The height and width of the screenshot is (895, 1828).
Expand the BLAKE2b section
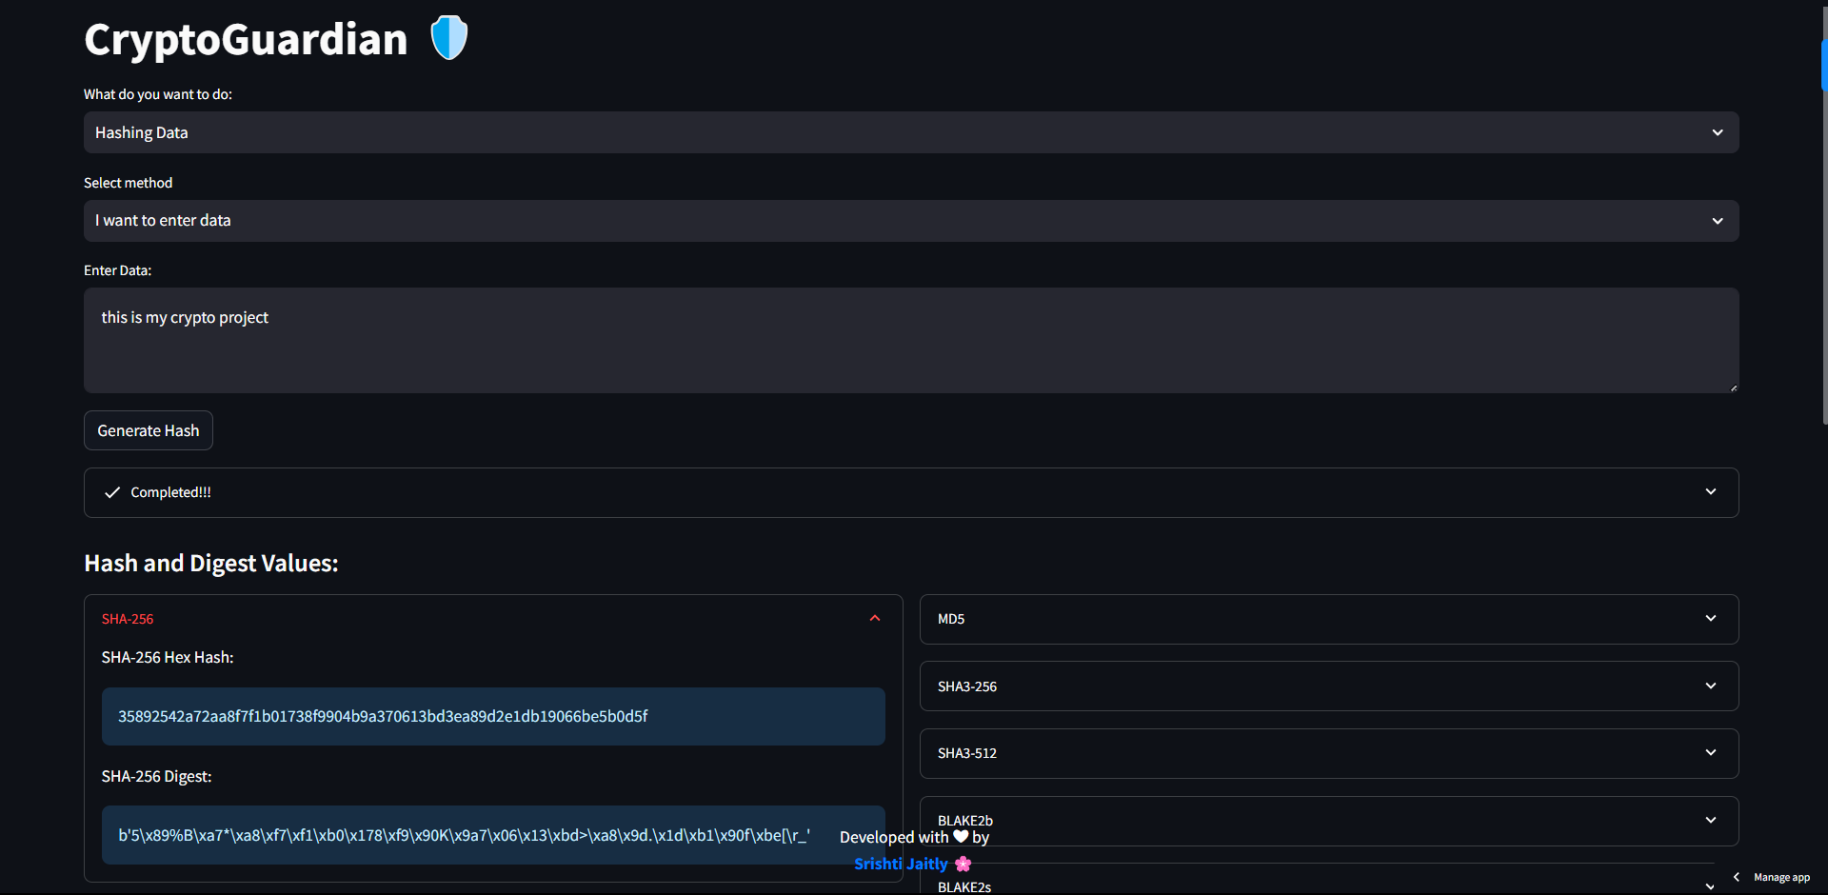click(1329, 821)
